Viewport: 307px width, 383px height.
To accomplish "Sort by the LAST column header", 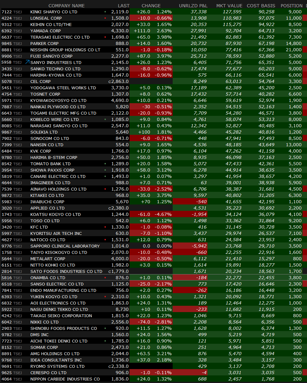I will [124, 6].
